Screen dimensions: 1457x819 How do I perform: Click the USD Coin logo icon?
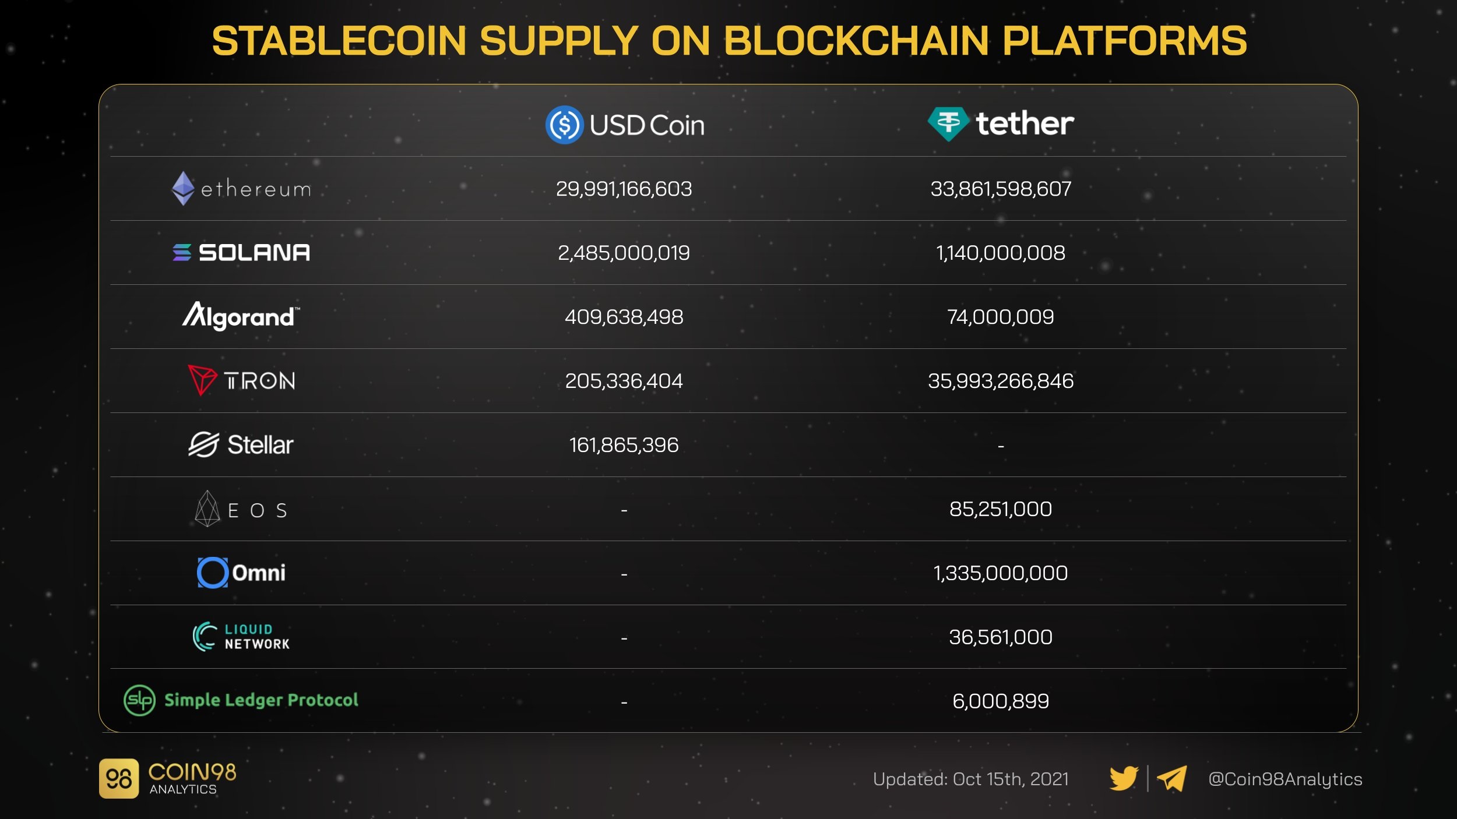click(x=564, y=125)
